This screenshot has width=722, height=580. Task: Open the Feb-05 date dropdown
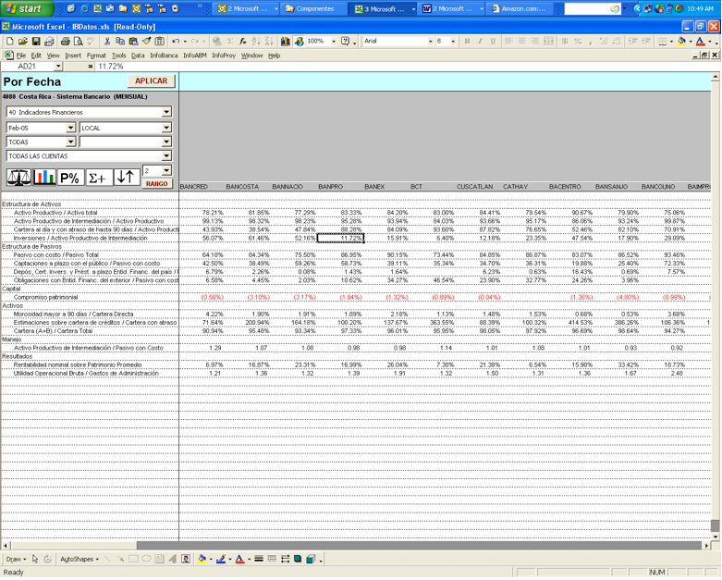(70, 128)
